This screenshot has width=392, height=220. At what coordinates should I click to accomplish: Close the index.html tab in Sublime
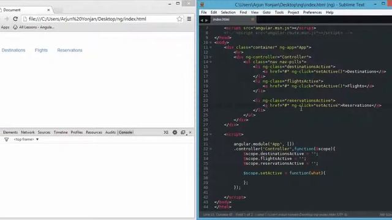pos(253,20)
